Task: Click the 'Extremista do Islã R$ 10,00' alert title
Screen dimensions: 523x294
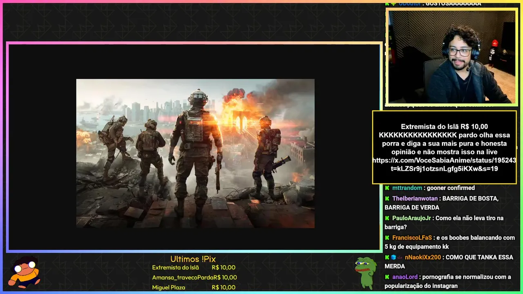Action: [444, 127]
